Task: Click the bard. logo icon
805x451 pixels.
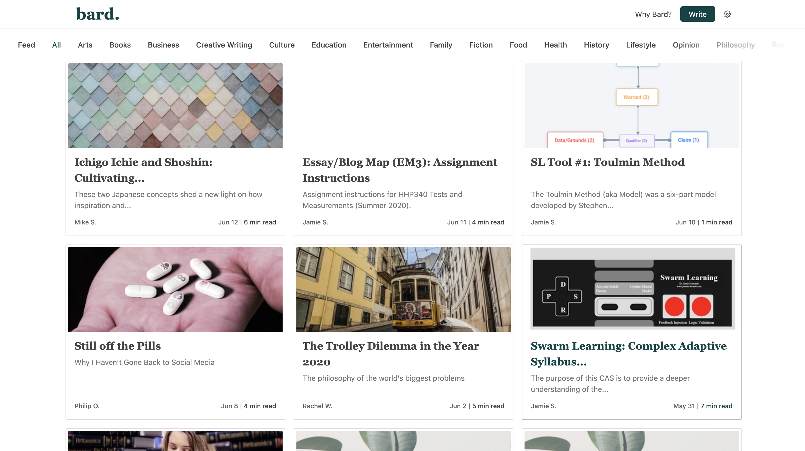Action: tap(97, 14)
